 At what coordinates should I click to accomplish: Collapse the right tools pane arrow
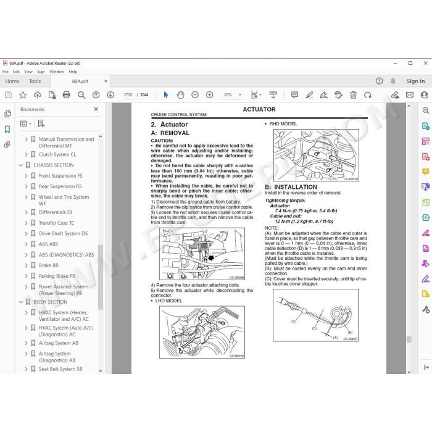(426, 367)
